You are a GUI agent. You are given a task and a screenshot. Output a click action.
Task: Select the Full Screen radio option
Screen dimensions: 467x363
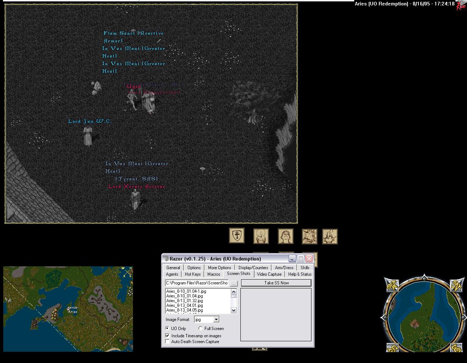[x=201, y=329]
